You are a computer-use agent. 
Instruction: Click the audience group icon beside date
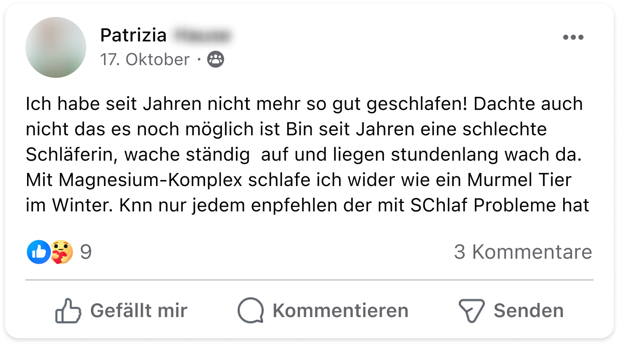(216, 59)
